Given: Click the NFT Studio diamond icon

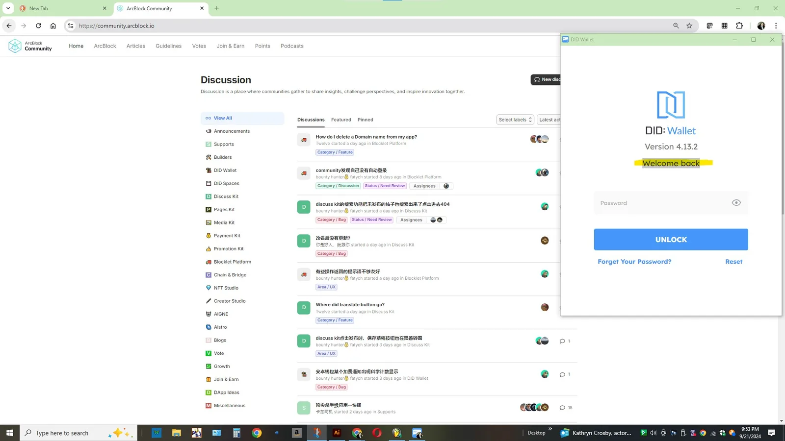Looking at the screenshot, I should [209, 288].
